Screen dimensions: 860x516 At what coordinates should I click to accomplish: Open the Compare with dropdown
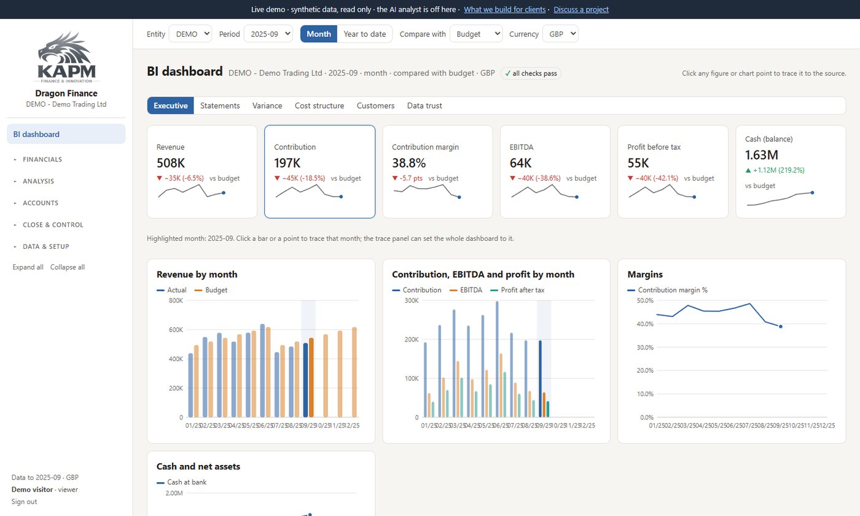coord(476,34)
